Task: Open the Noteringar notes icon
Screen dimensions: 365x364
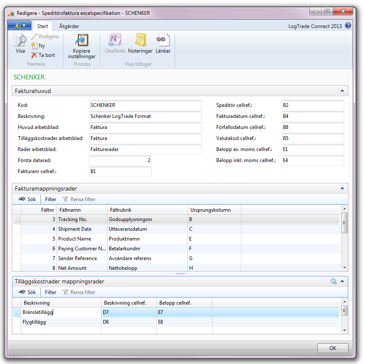Action: [x=140, y=40]
